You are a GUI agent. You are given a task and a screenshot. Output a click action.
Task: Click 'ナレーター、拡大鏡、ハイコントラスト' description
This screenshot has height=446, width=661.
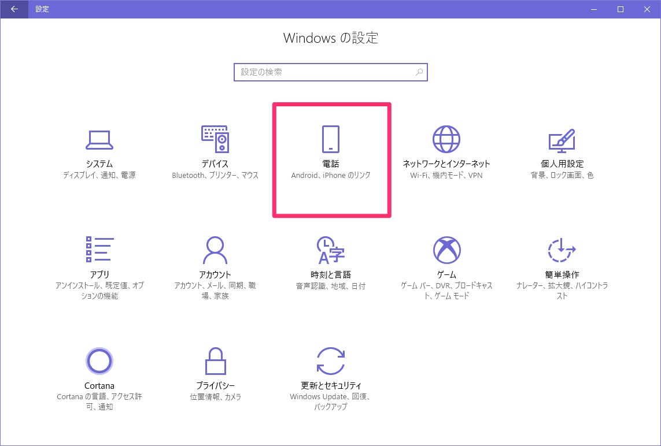562,291
